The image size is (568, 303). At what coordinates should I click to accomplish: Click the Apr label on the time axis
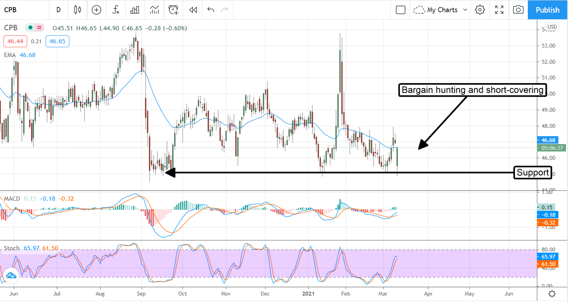pos(428,294)
